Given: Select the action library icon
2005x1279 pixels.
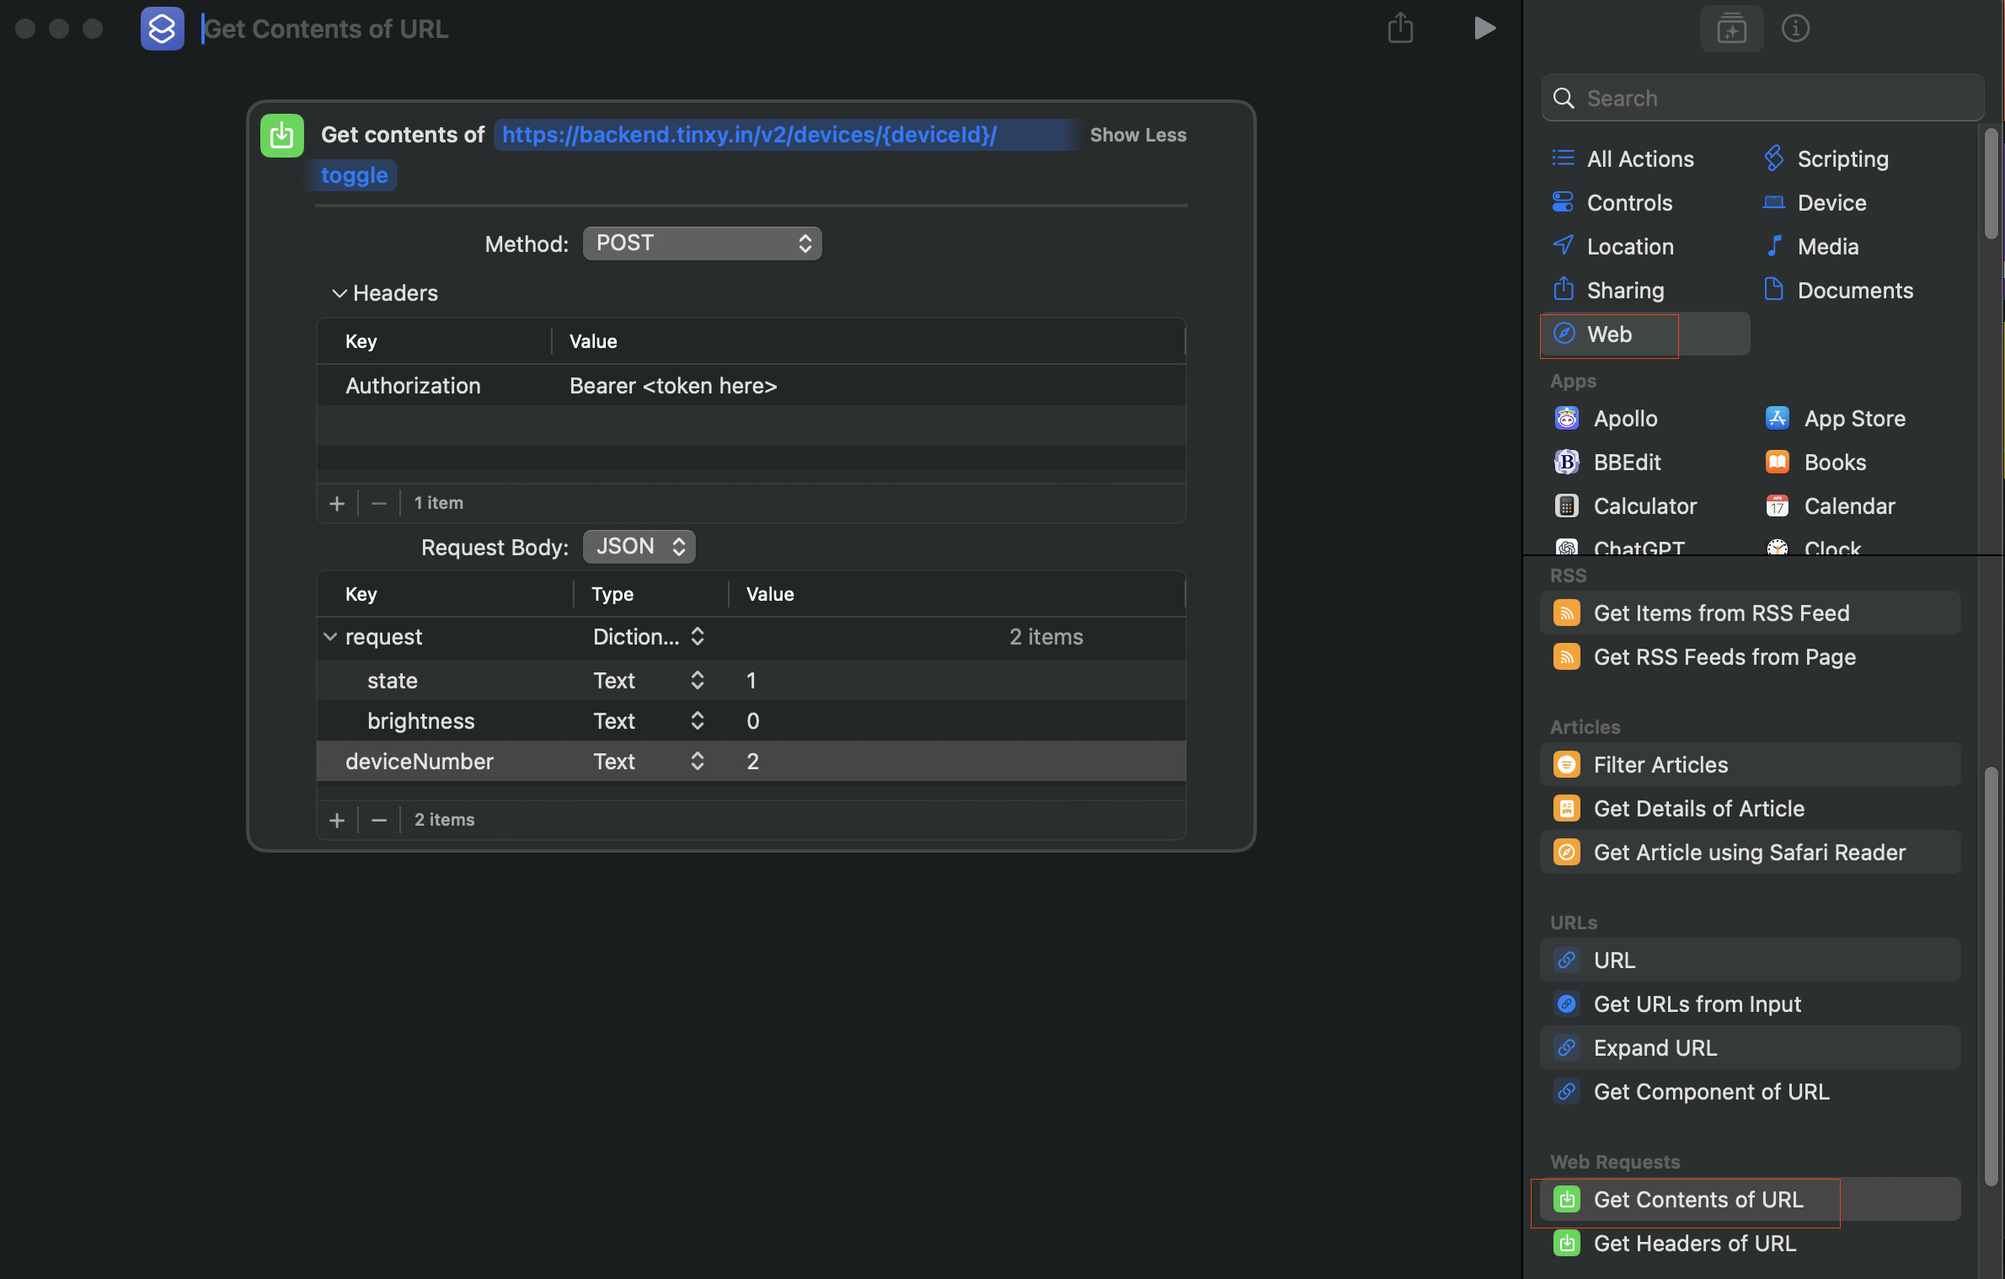Looking at the screenshot, I should tap(1731, 29).
